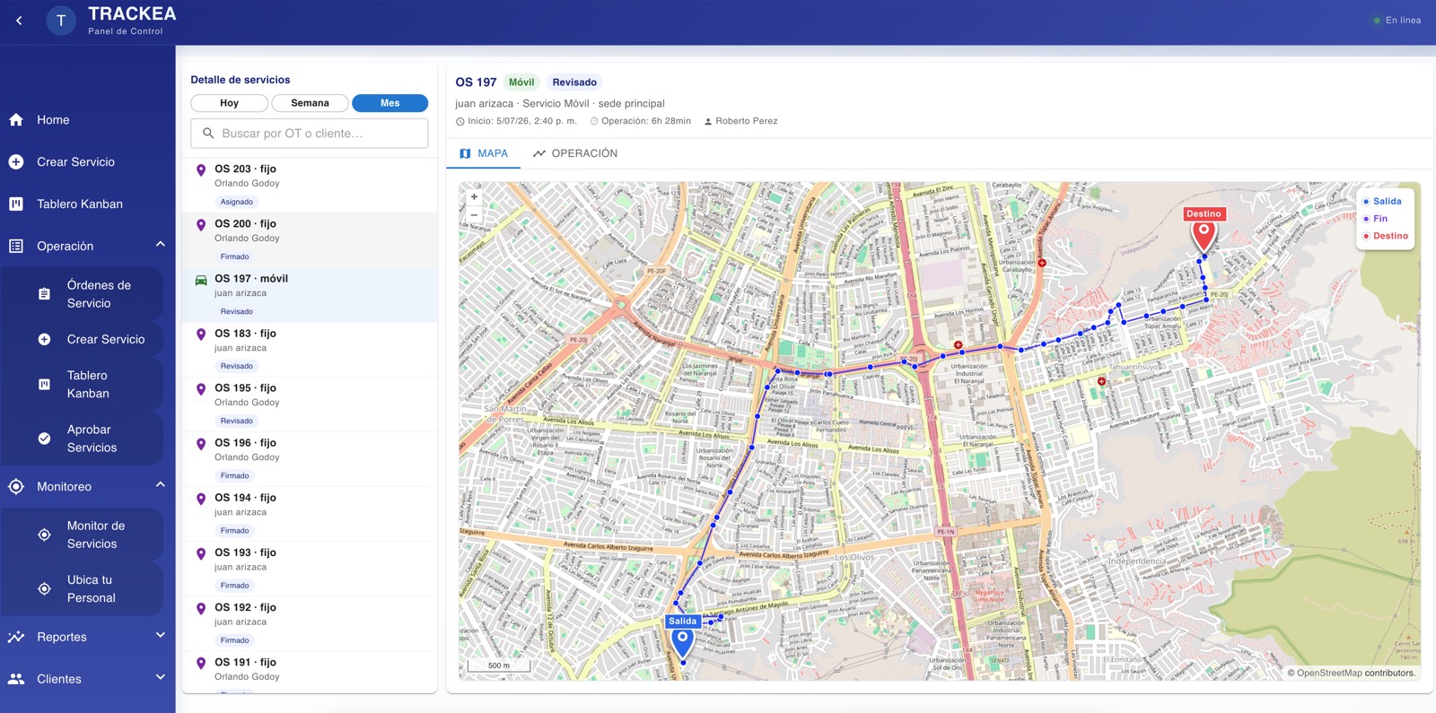1436x713 pixels.
Task: Click Roberto Perez in the service header
Action: pos(740,121)
